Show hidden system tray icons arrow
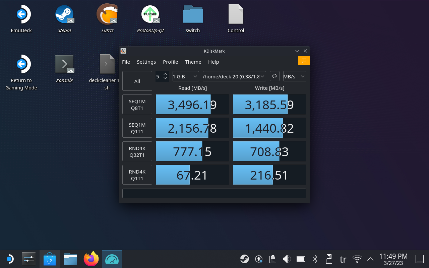 [x=370, y=259]
